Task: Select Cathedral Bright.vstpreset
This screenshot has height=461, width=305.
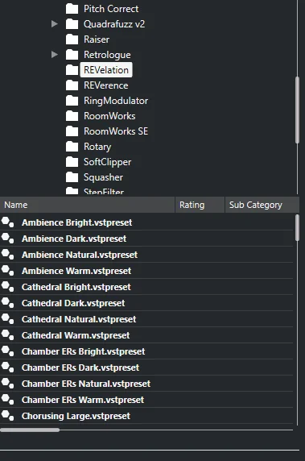Action: [x=76, y=287]
